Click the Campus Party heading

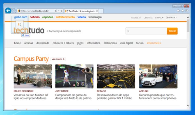pyautogui.click(x=31, y=59)
